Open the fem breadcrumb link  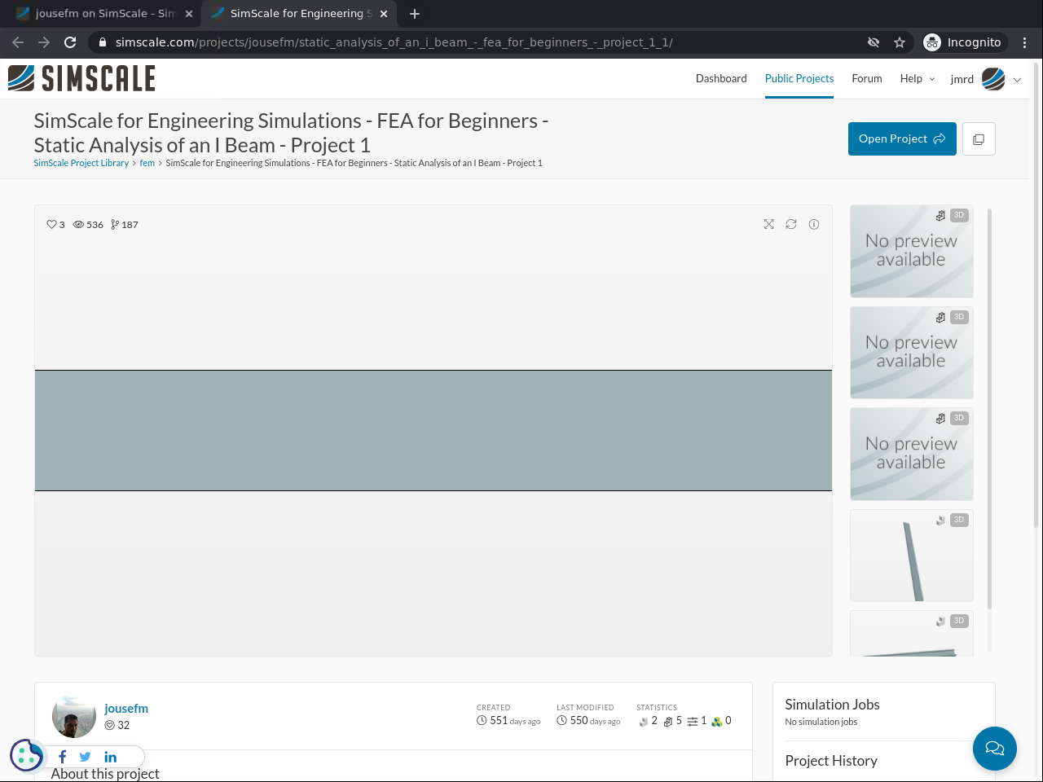[x=147, y=163]
